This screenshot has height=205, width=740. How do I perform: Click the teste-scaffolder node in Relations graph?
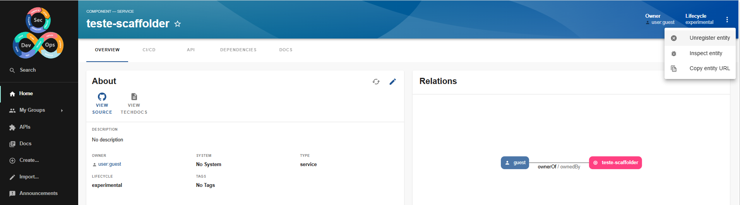pyautogui.click(x=615, y=163)
